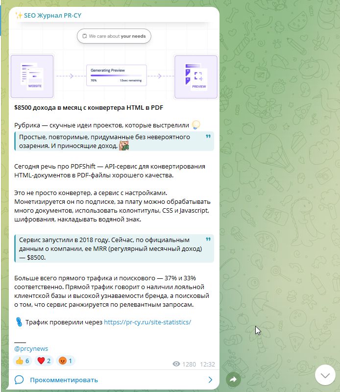This screenshot has height=392, width=340.
Task: Open the @prcynews mention
Action: [x=31, y=348]
